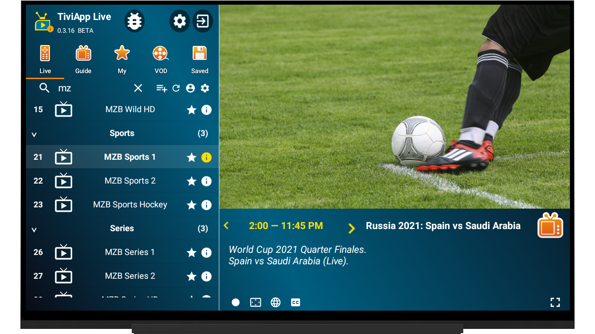Image resolution: width=595 pixels, height=334 pixels.
Task: Collapse the Sports group
Action: (34, 134)
